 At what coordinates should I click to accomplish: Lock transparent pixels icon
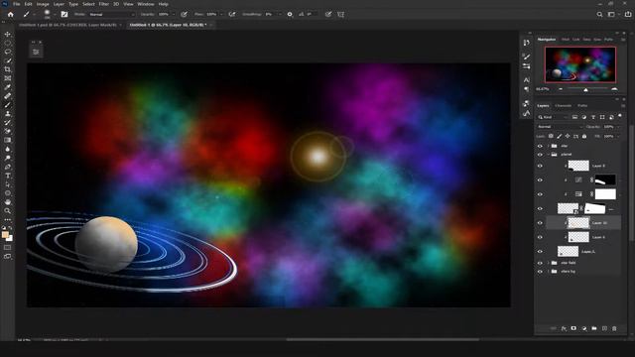551,137
